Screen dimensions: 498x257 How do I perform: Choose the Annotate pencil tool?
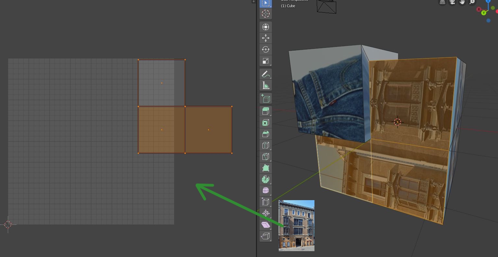(x=266, y=74)
